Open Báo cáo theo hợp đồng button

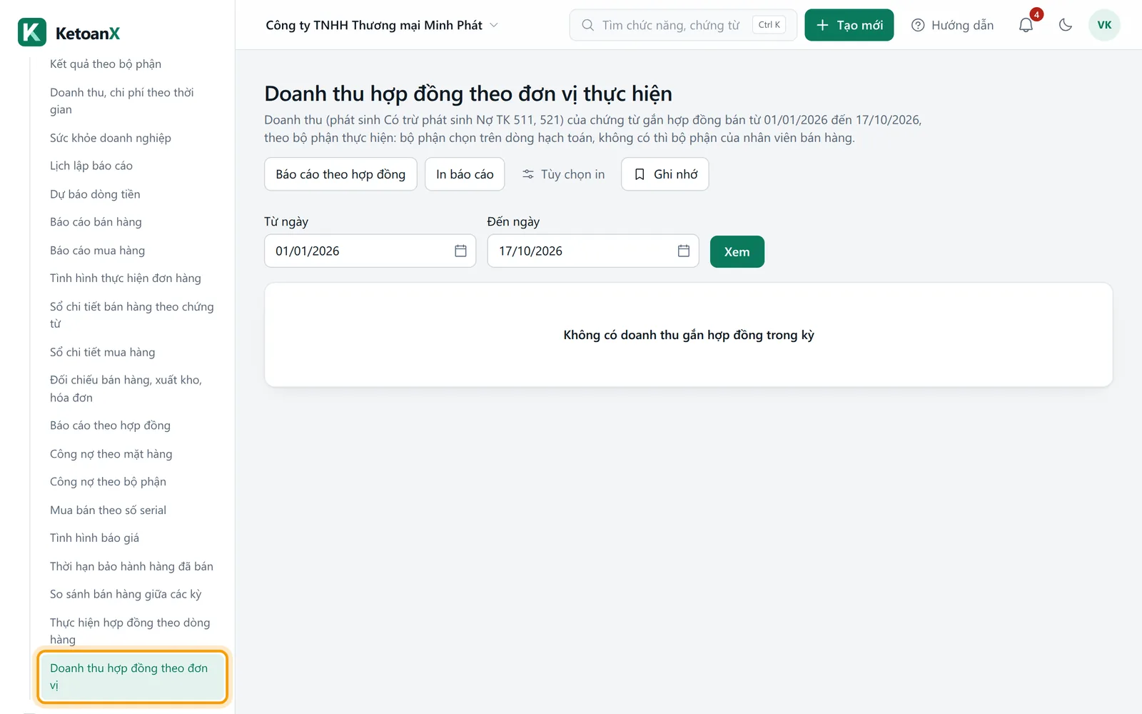(340, 174)
